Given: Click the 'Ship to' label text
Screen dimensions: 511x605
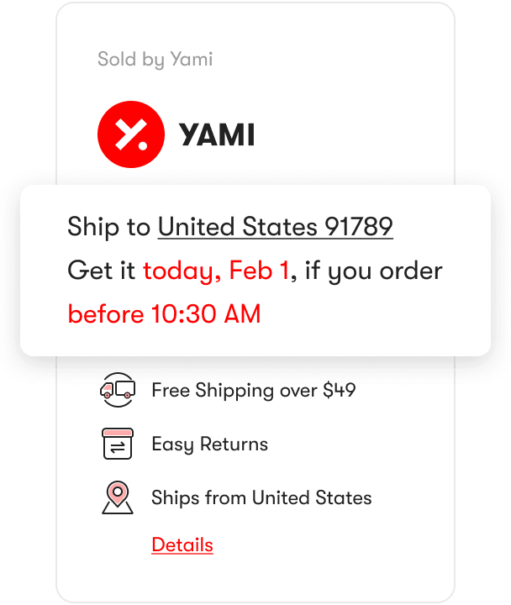Looking at the screenshot, I should click(108, 227).
